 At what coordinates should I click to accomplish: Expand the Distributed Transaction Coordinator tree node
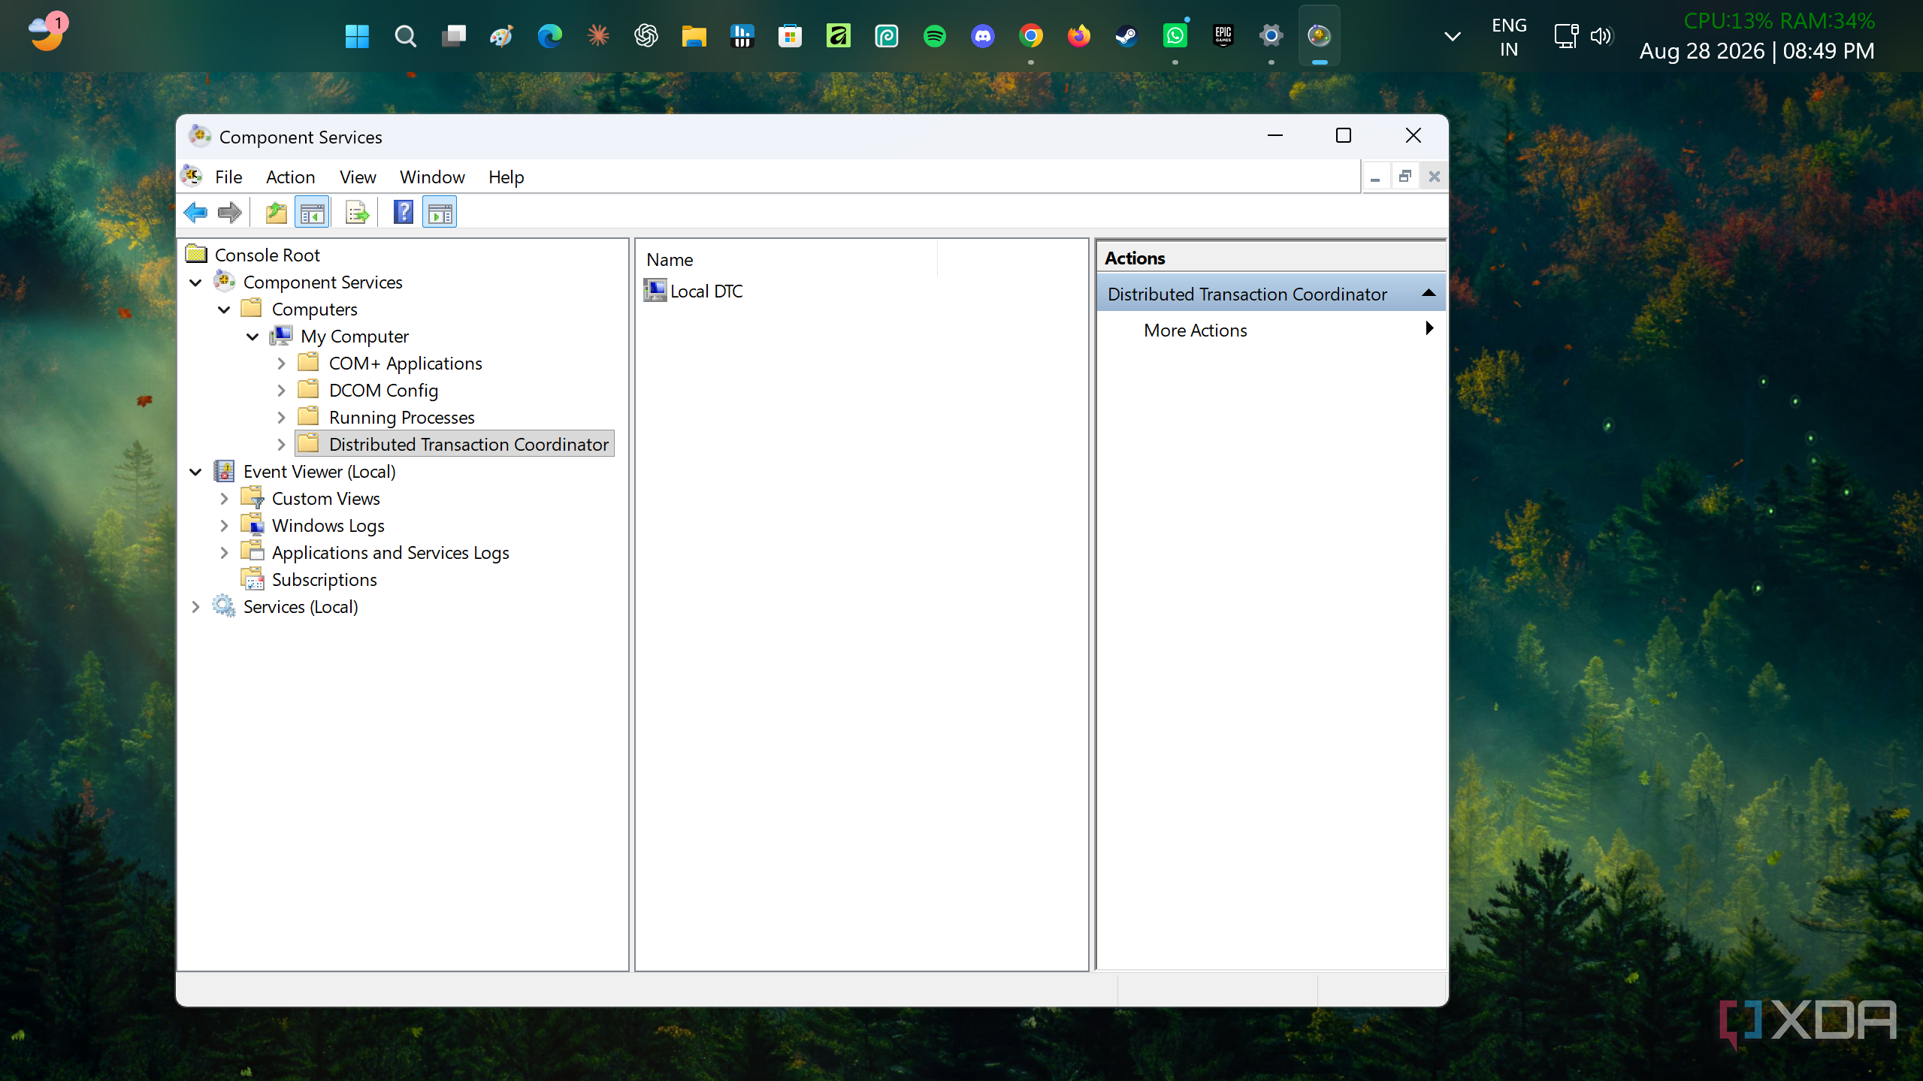(x=281, y=445)
